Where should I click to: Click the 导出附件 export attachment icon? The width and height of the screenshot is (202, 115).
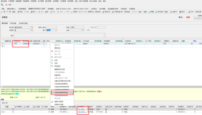156,12
